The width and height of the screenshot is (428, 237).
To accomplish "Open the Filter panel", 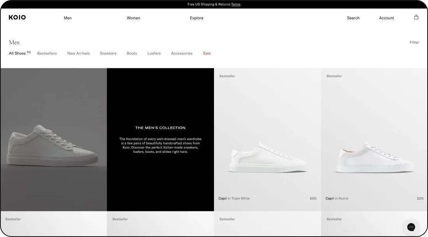I will (x=414, y=42).
